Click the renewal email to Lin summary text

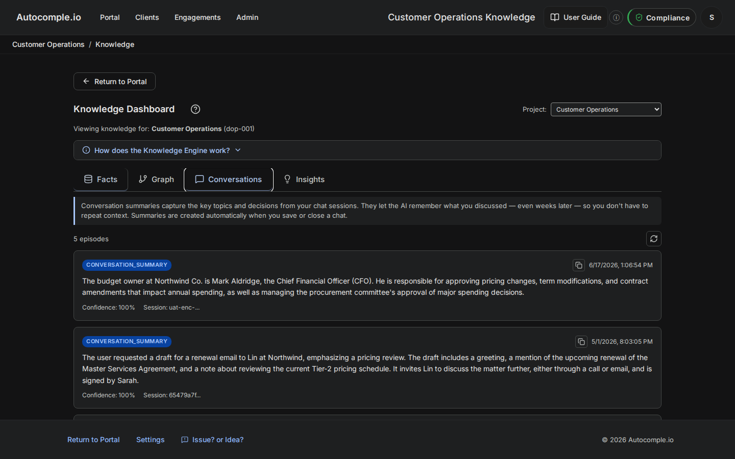(x=367, y=369)
